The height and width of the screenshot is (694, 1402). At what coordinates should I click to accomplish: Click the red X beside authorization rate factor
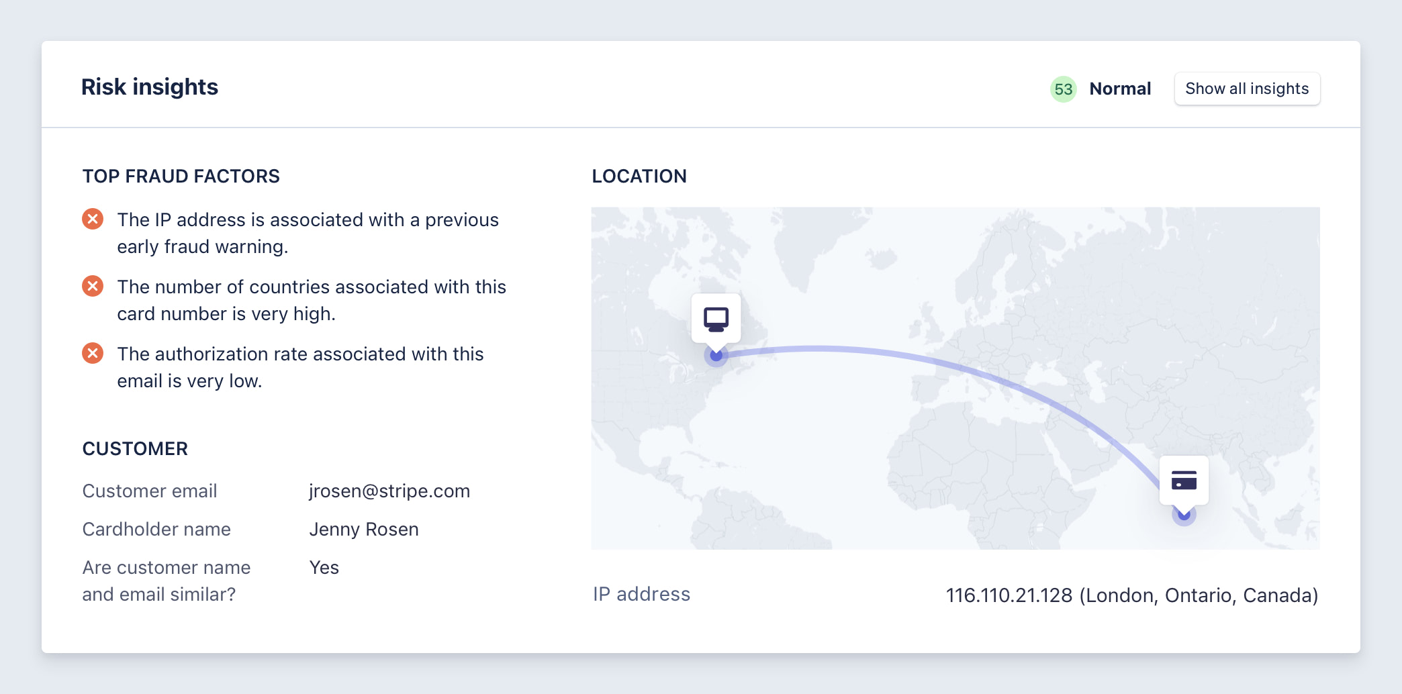tap(93, 353)
